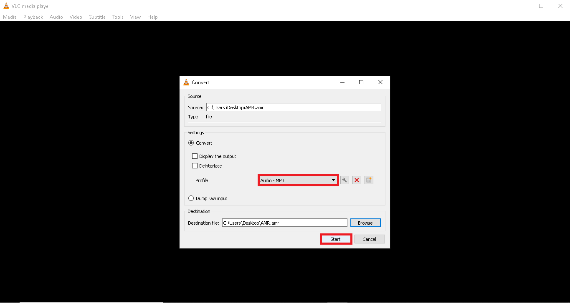Enable the Display the output checkbox
This screenshot has height=303, width=570.
tap(195, 156)
